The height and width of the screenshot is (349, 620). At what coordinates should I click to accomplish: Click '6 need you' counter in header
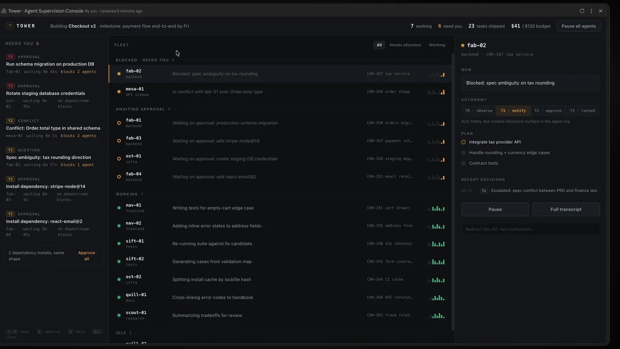click(450, 26)
